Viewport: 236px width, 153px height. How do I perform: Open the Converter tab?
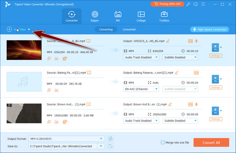click(x=72, y=17)
